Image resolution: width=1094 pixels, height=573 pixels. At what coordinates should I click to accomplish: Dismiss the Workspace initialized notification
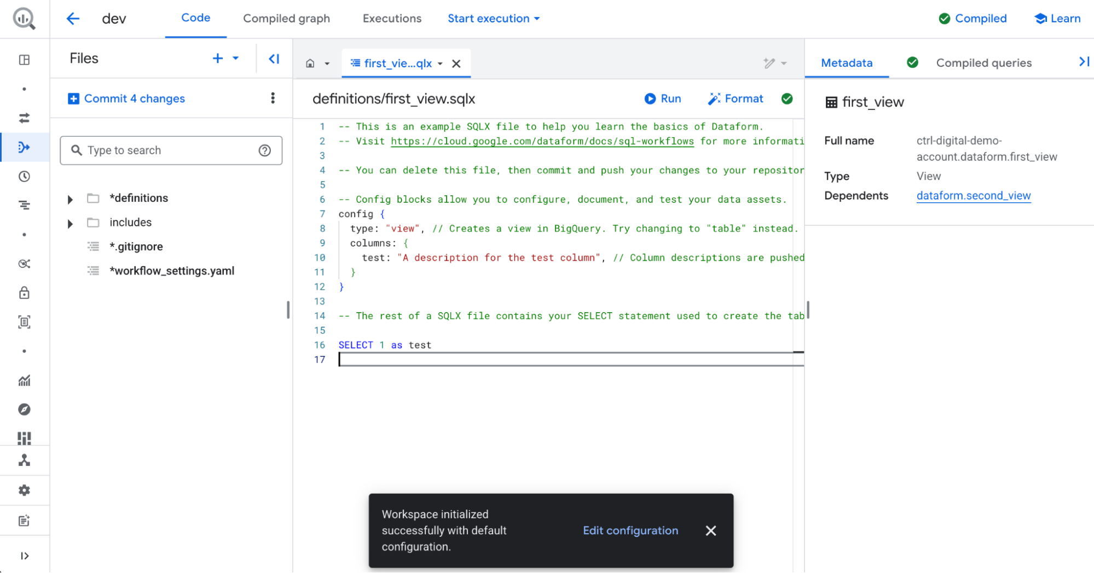(711, 531)
